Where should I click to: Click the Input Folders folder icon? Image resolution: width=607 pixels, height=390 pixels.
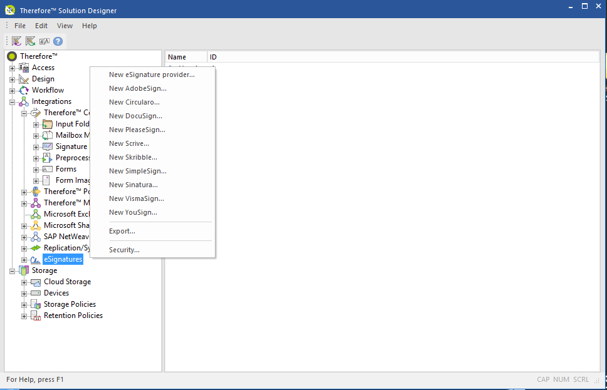[x=48, y=124]
